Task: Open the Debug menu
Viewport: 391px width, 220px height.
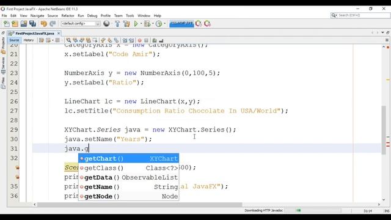Action: 92,15
